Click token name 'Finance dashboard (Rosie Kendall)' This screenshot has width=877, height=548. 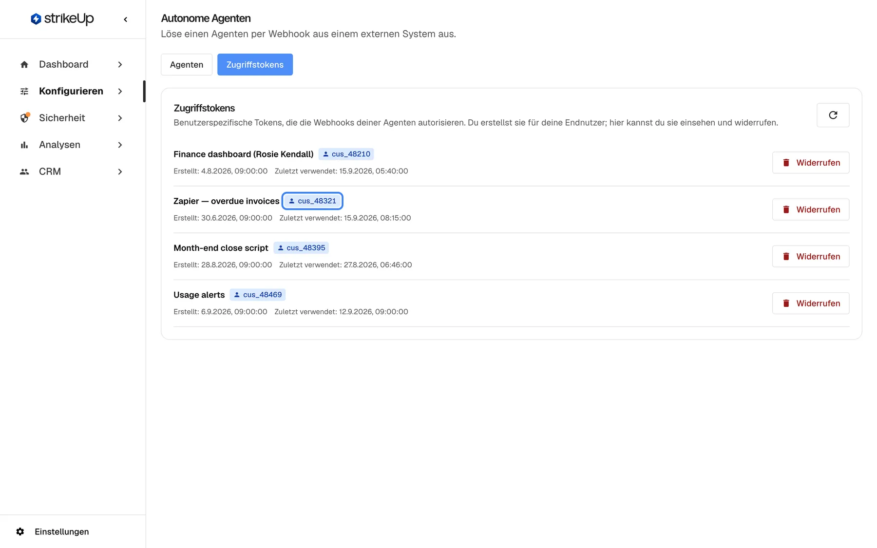(x=244, y=154)
